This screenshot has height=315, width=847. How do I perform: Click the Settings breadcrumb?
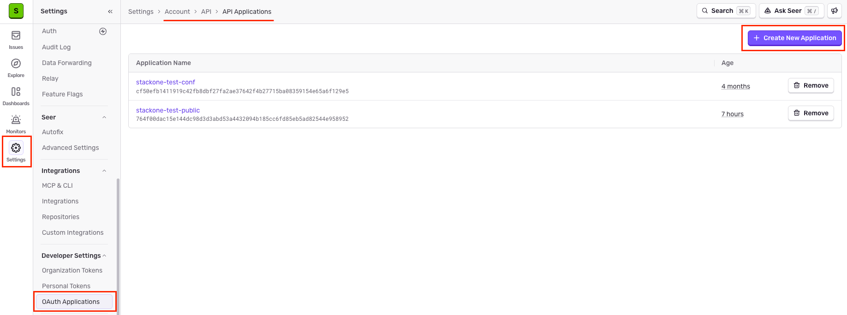pyautogui.click(x=141, y=12)
